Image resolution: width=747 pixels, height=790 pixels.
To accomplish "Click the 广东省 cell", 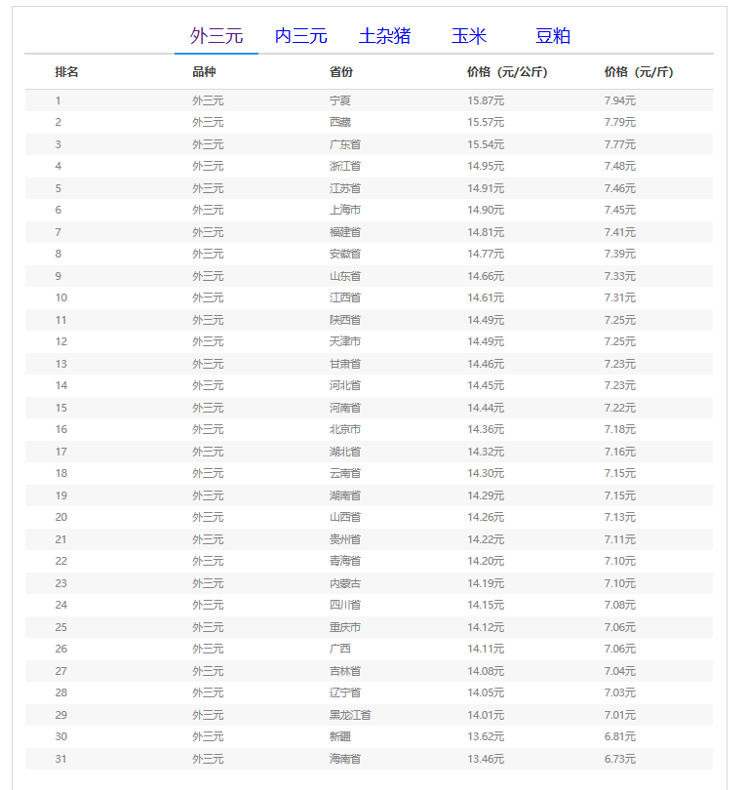I will [345, 144].
